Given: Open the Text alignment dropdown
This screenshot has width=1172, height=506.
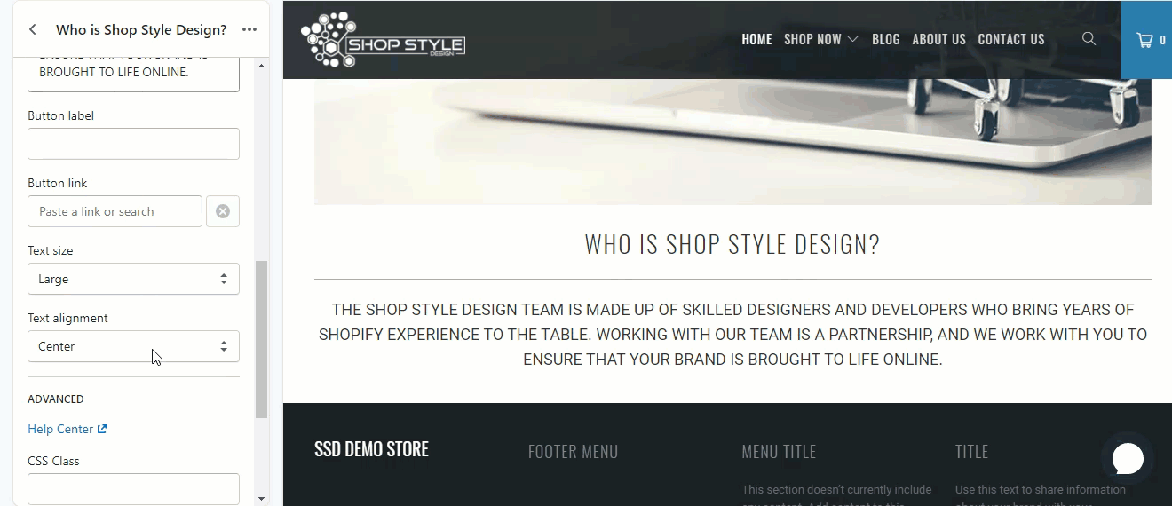Looking at the screenshot, I should point(133,346).
